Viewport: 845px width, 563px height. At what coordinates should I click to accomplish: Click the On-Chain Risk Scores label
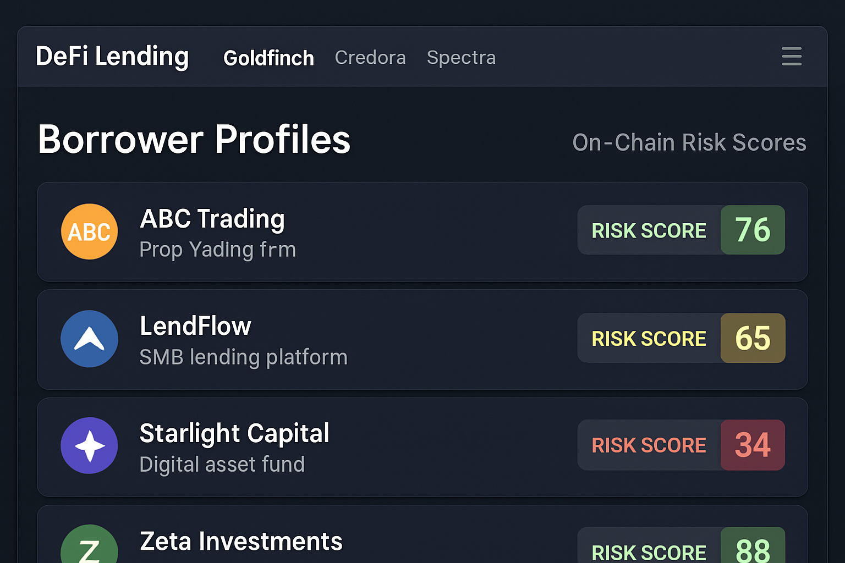pos(689,142)
